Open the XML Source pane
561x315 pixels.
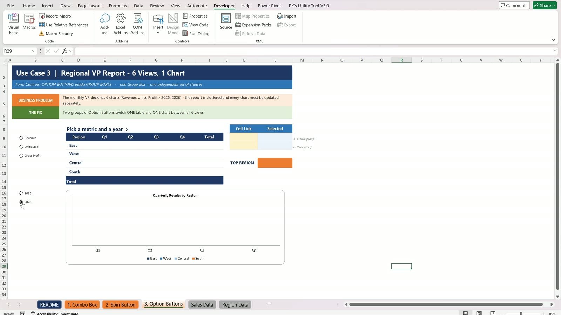click(x=226, y=22)
